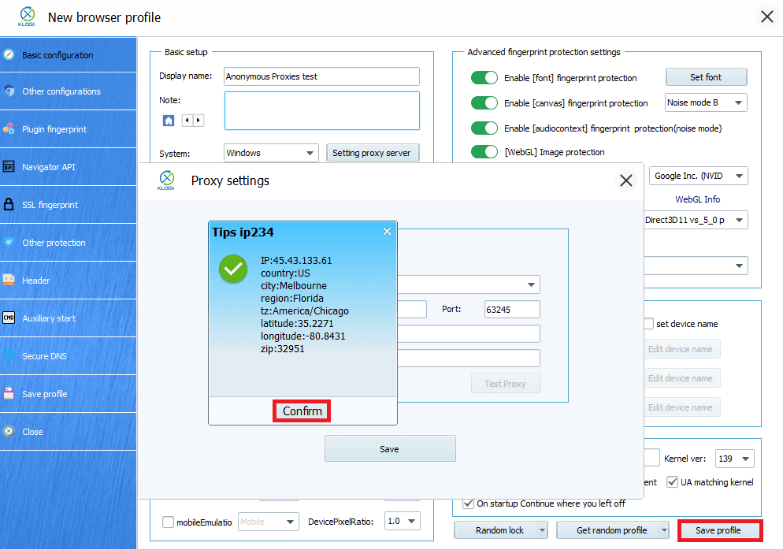Open the Plugin fingerprint section icon

click(11, 128)
